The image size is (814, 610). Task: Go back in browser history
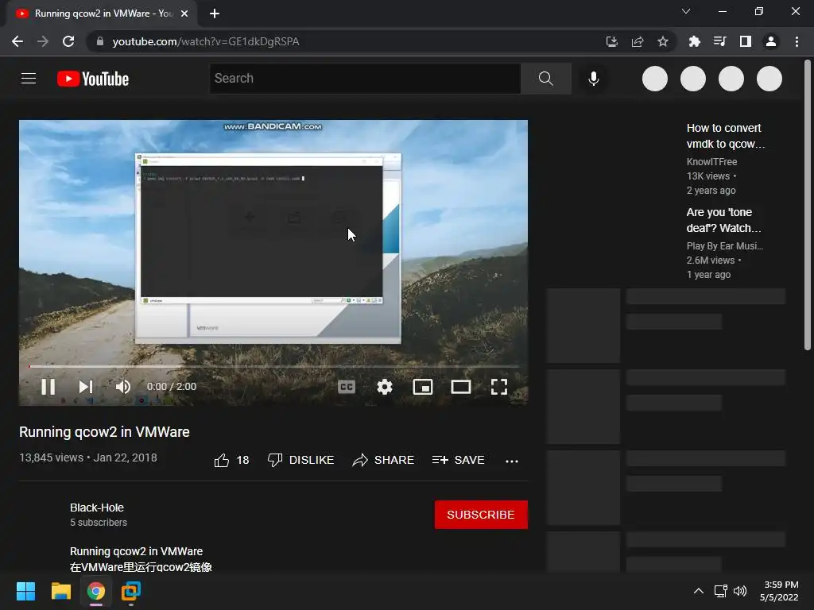coord(17,41)
